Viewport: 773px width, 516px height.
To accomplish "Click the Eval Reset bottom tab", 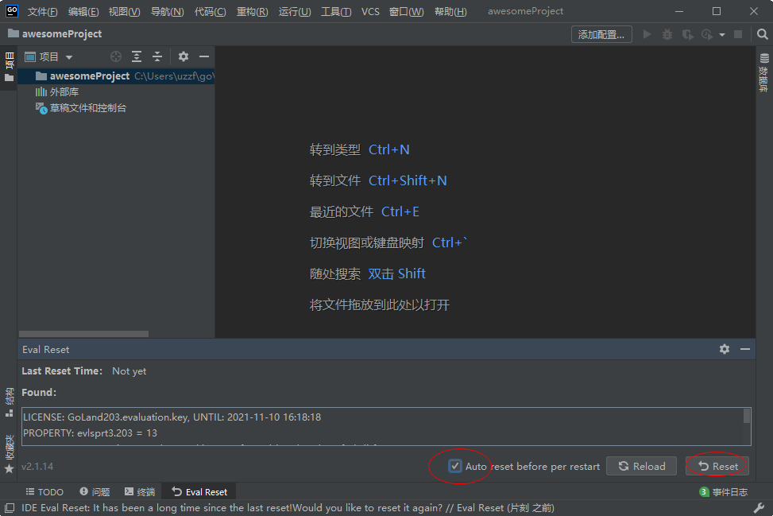I will pyautogui.click(x=199, y=492).
